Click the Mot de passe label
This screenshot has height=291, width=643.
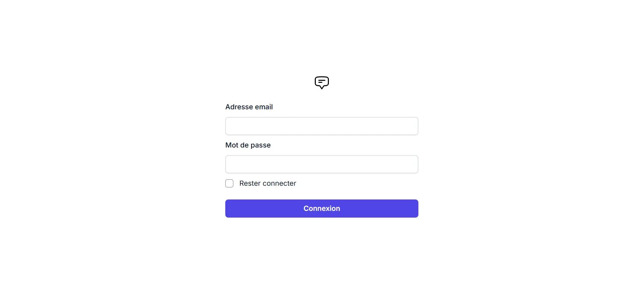coord(248,145)
